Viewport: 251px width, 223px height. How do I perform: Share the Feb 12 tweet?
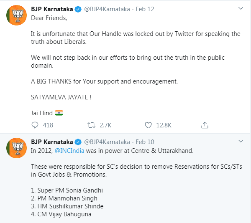205,125
